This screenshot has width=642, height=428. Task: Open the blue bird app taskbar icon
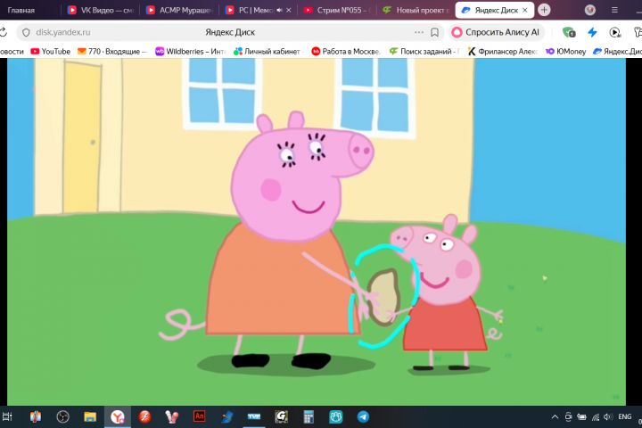pos(226,417)
